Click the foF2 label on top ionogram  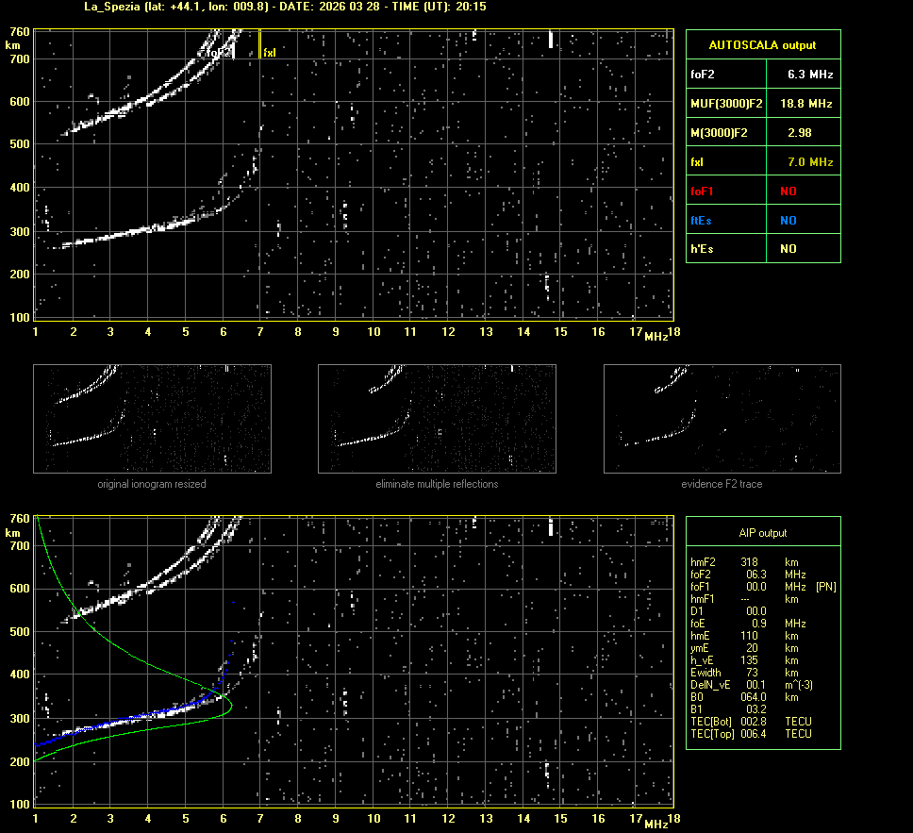click(x=218, y=54)
